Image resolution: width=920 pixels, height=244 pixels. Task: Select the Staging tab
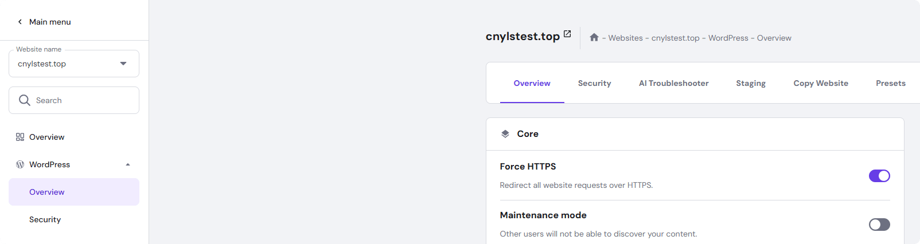[x=751, y=84]
